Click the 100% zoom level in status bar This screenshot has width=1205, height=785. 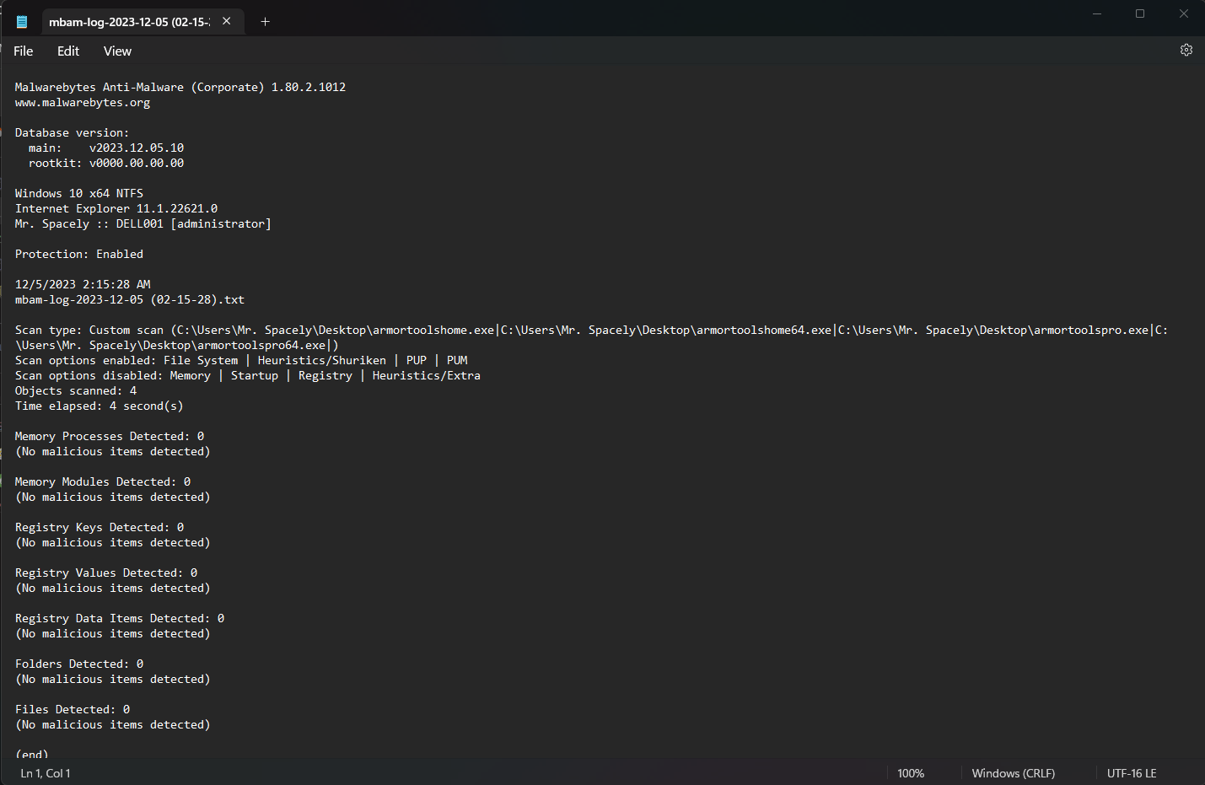[x=911, y=773]
